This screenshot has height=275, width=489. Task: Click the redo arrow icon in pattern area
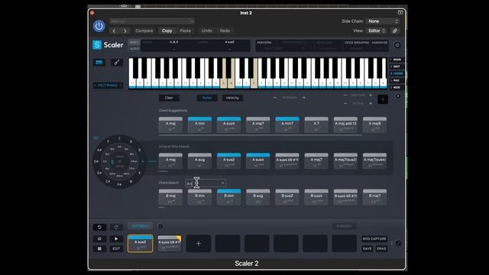pos(116,228)
